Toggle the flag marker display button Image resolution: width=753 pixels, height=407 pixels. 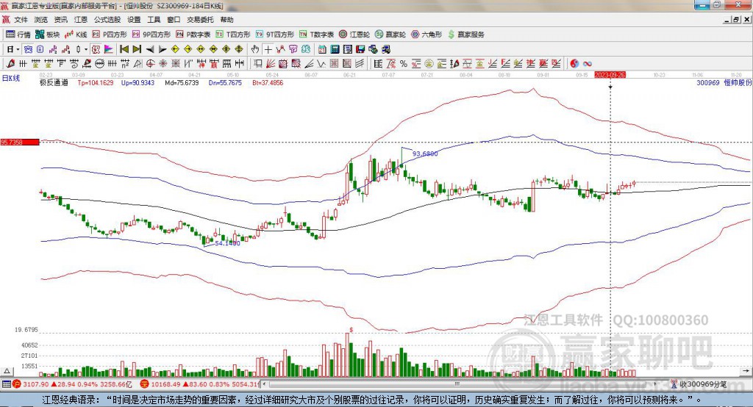(109, 49)
